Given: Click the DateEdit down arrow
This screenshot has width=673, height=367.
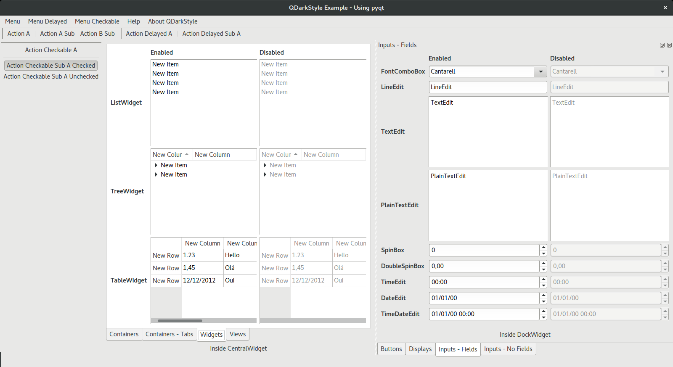Looking at the screenshot, I should 543,301.
